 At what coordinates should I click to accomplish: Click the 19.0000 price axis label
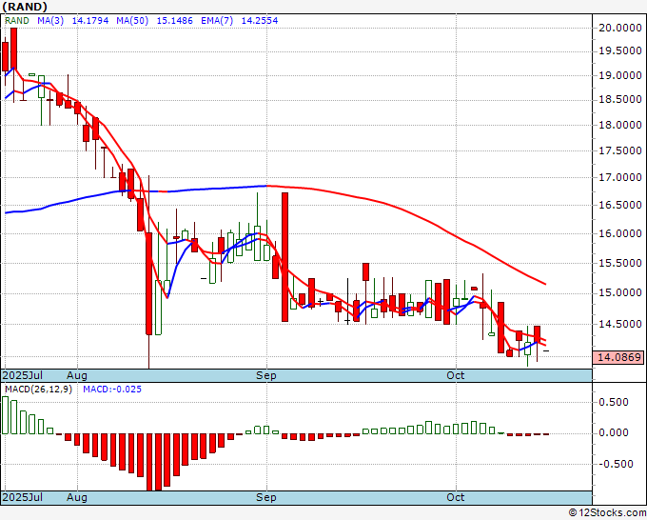tap(620, 75)
